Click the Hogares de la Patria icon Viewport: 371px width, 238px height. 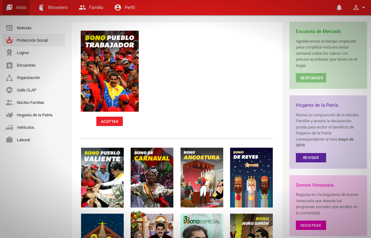click(9, 115)
